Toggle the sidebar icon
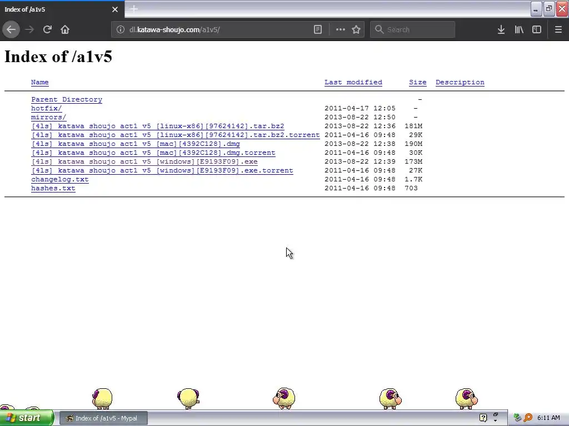Viewport: 569px width, 426px height. pyautogui.click(x=537, y=30)
